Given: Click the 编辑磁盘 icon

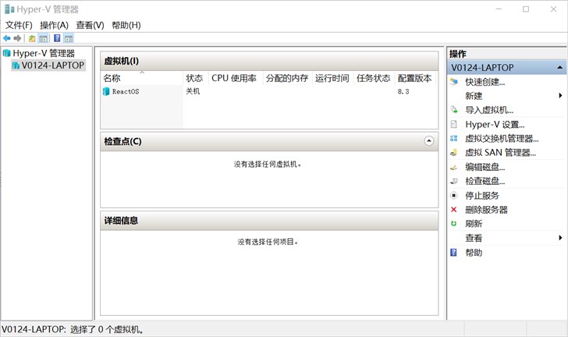Looking at the screenshot, I should pos(453,167).
